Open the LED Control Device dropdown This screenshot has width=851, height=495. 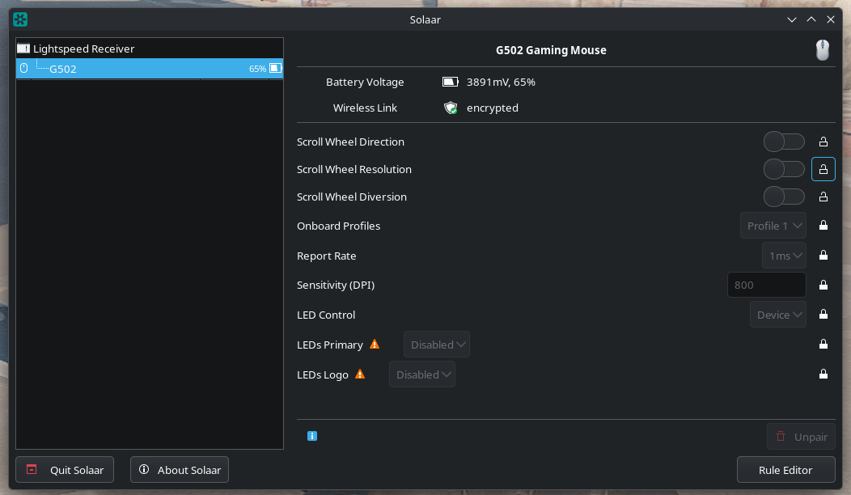click(x=778, y=315)
